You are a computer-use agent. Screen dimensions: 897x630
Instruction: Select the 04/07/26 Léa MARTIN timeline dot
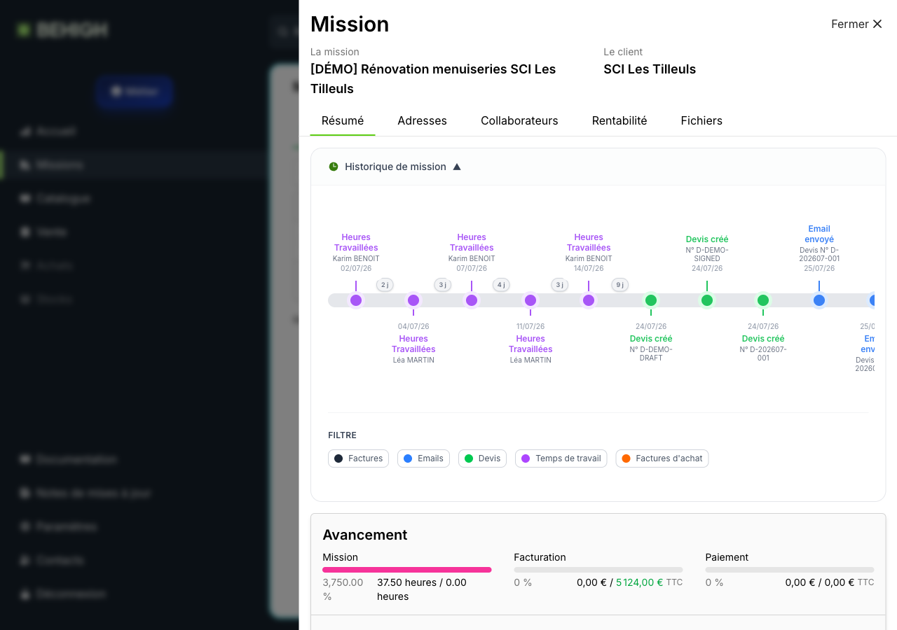point(413,300)
